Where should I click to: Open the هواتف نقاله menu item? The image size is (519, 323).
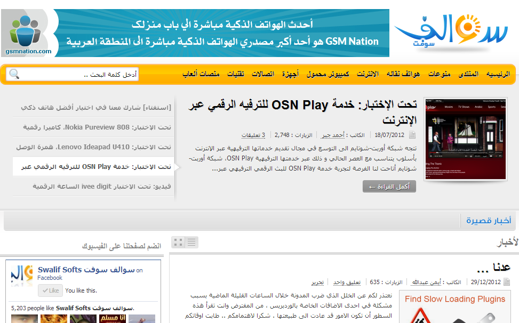pyautogui.click(x=403, y=74)
